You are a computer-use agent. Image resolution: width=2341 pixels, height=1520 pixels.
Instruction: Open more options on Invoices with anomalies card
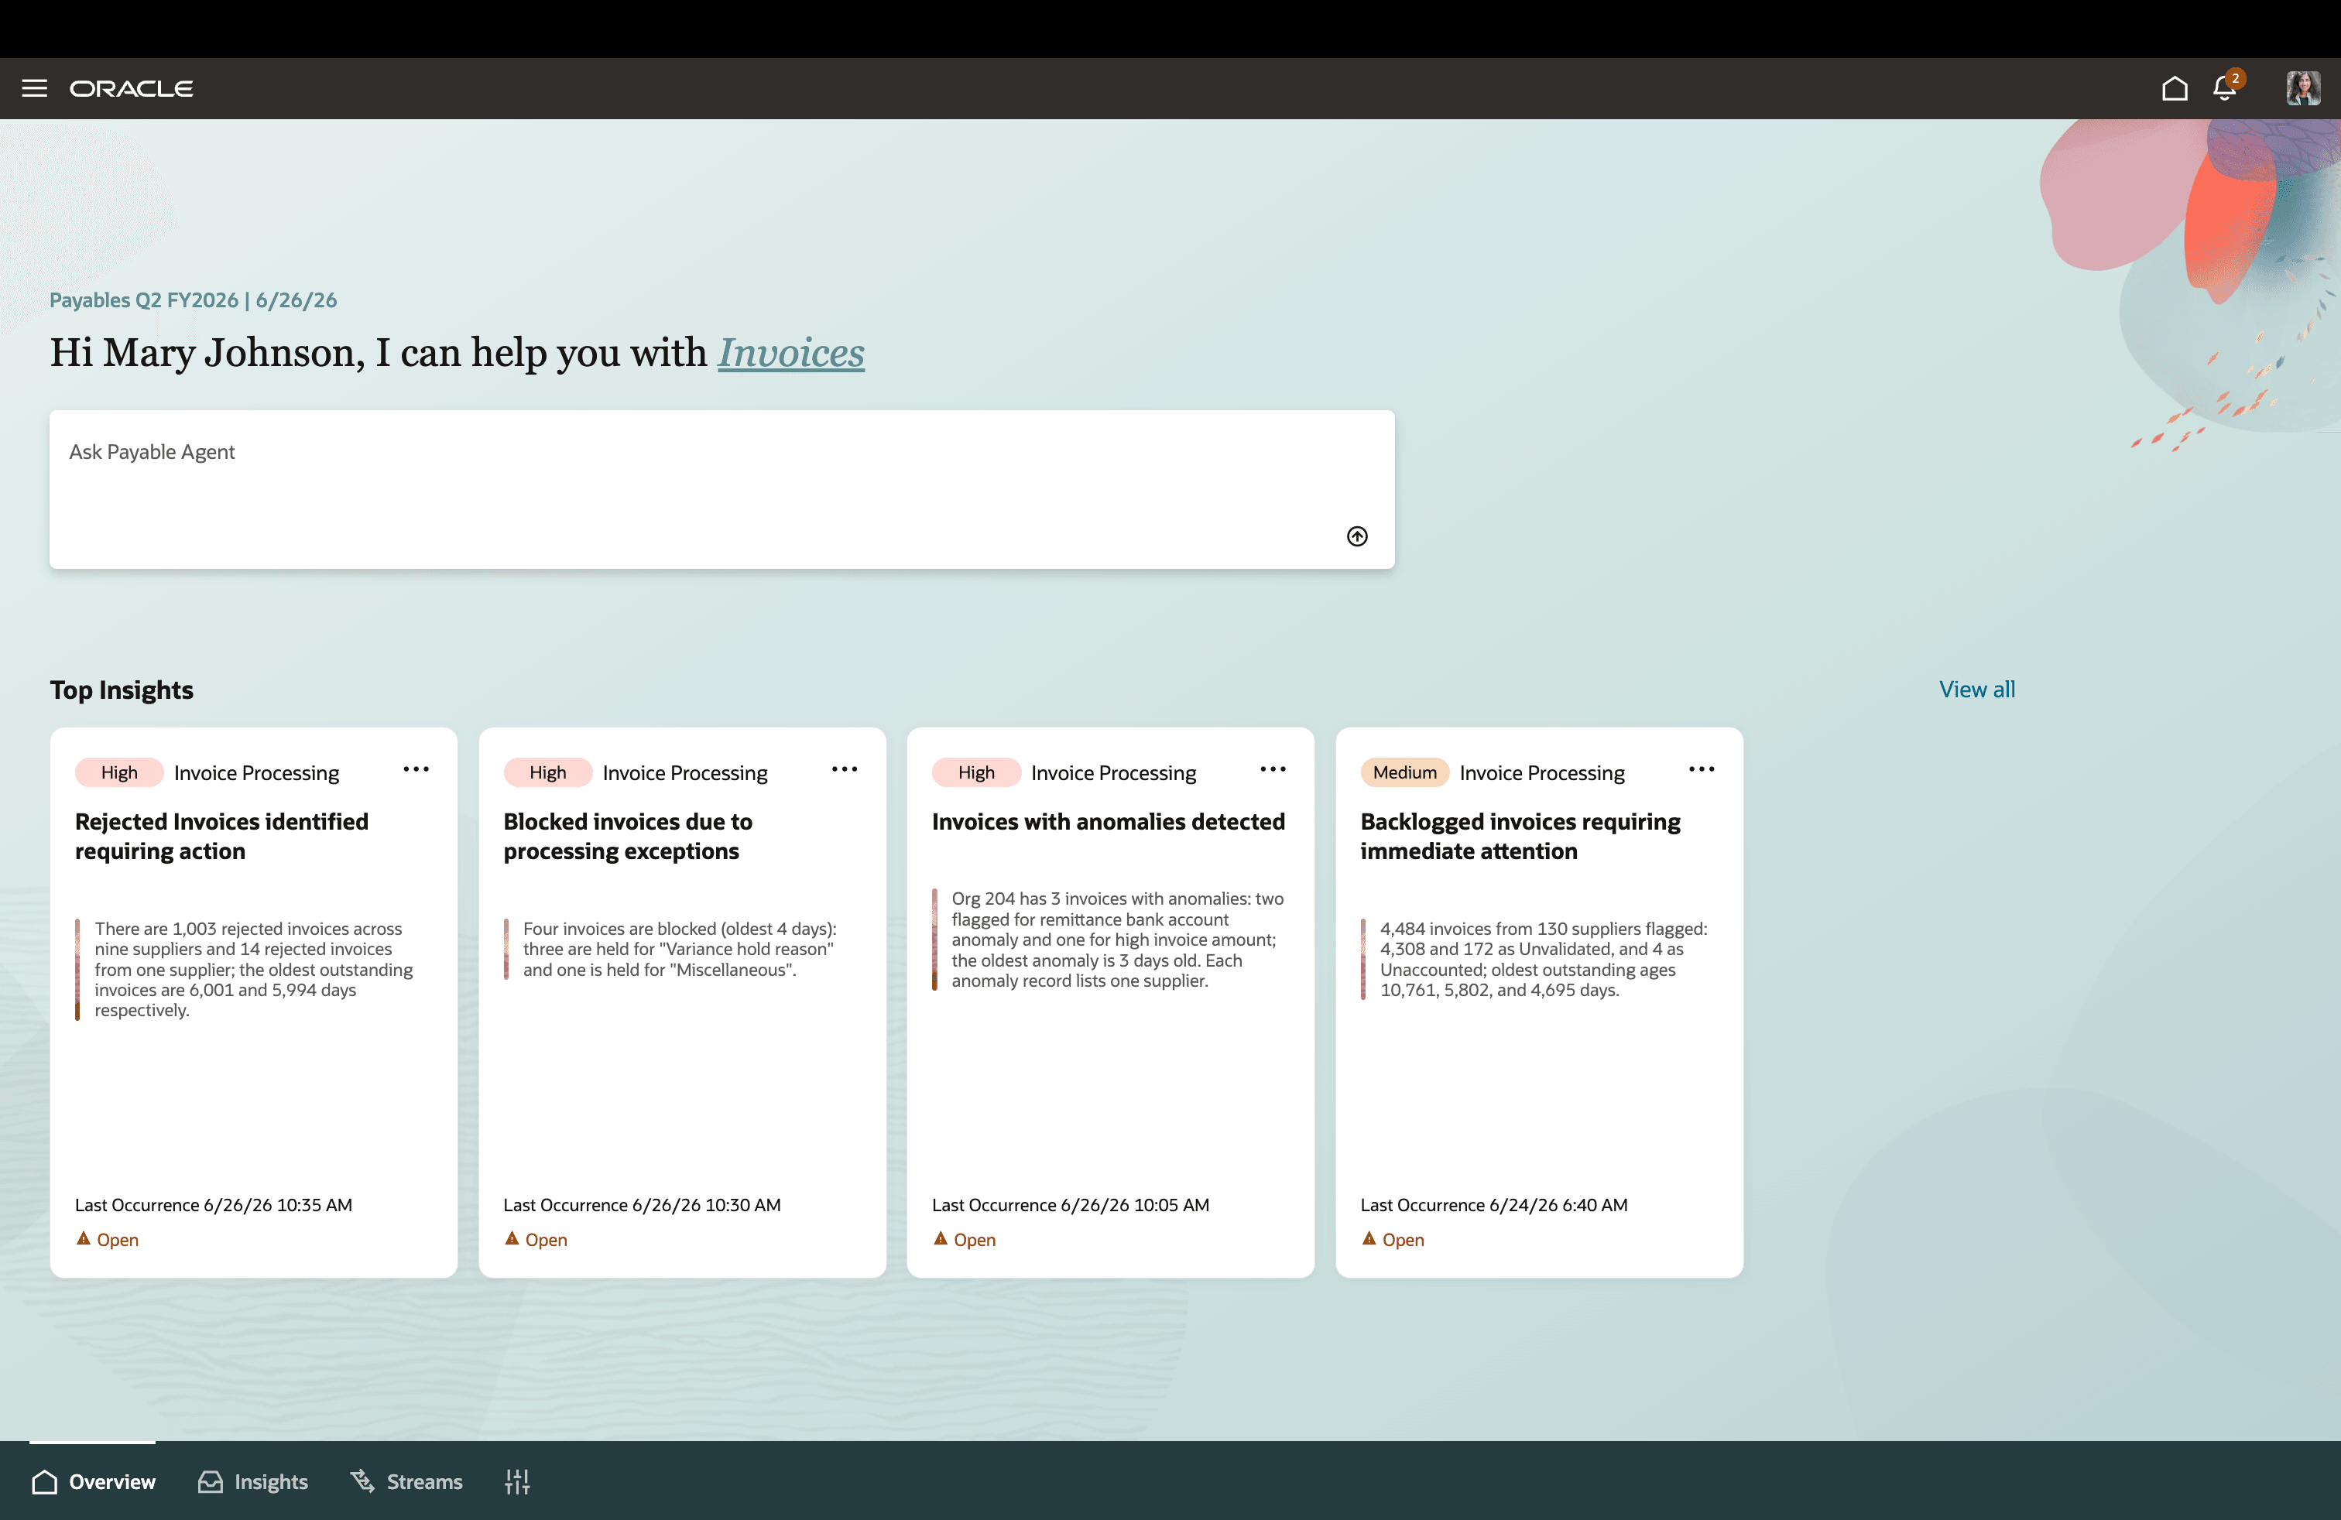pos(1273,769)
